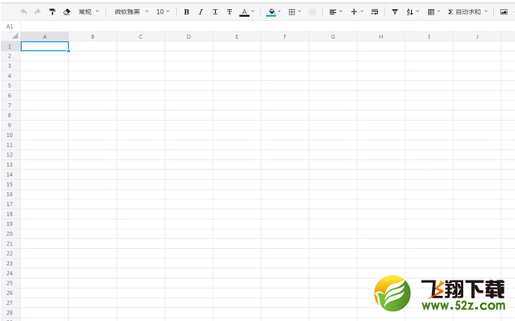Image resolution: width=515 pixels, height=321 pixels.
Task: Click the insert image icon
Action: tap(504, 12)
